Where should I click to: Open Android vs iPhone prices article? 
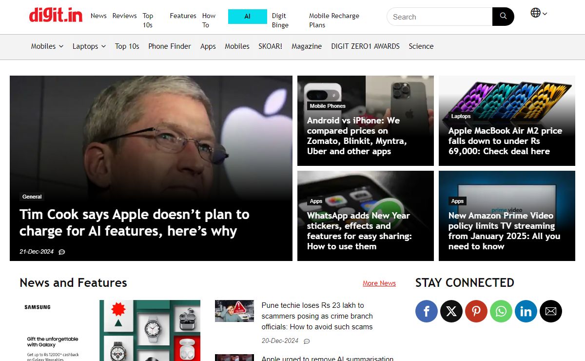(357, 136)
